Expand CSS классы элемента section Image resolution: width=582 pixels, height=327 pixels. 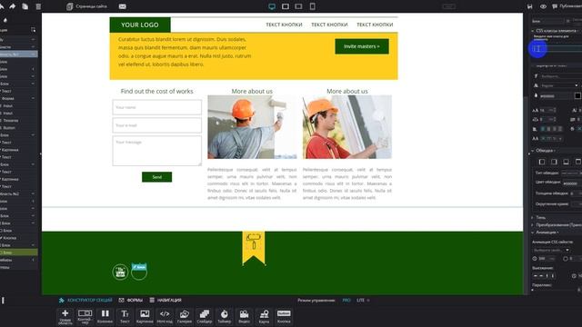[x=556, y=31]
